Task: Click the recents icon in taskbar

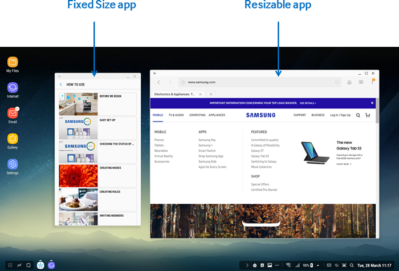Action: coord(19,265)
